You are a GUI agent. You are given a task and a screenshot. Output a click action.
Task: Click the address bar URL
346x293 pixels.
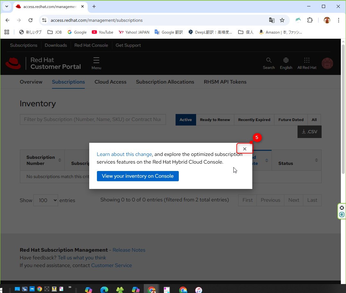click(x=97, y=20)
